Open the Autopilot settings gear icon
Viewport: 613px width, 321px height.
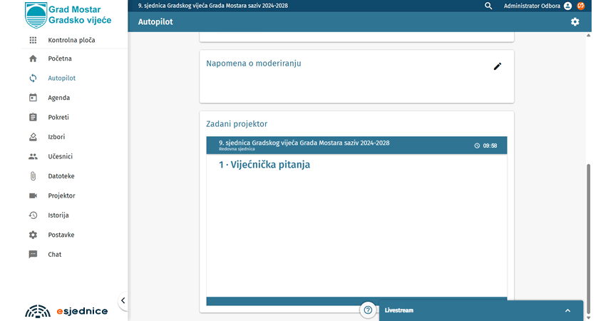coord(575,22)
